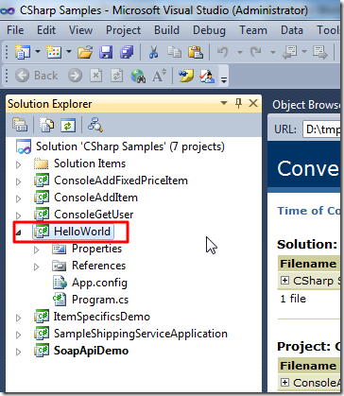Click the Cut scissors icon

coord(153,52)
